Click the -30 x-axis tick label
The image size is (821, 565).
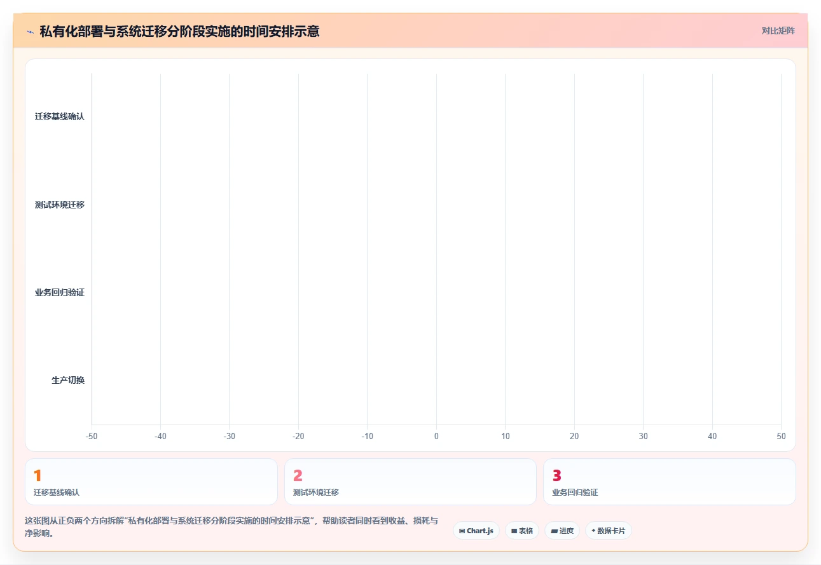tap(230, 437)
